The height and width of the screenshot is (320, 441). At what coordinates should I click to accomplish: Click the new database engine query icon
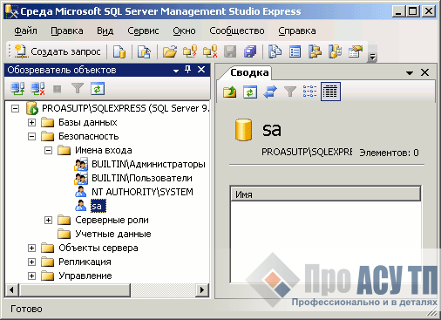pos(119,51)
